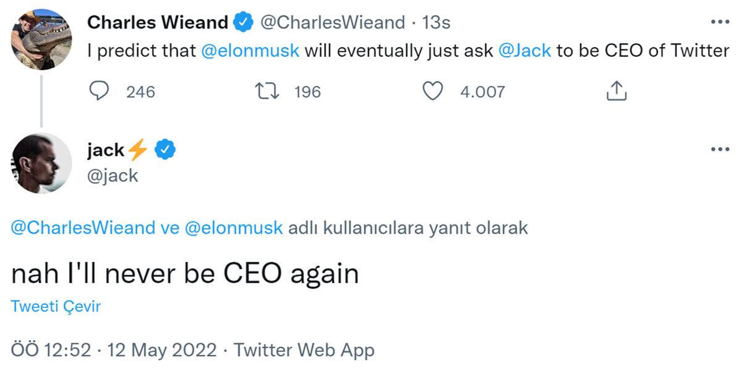Click the like count showing 4.007
This screenshot has width=742, height=371.
coord(482,92)
